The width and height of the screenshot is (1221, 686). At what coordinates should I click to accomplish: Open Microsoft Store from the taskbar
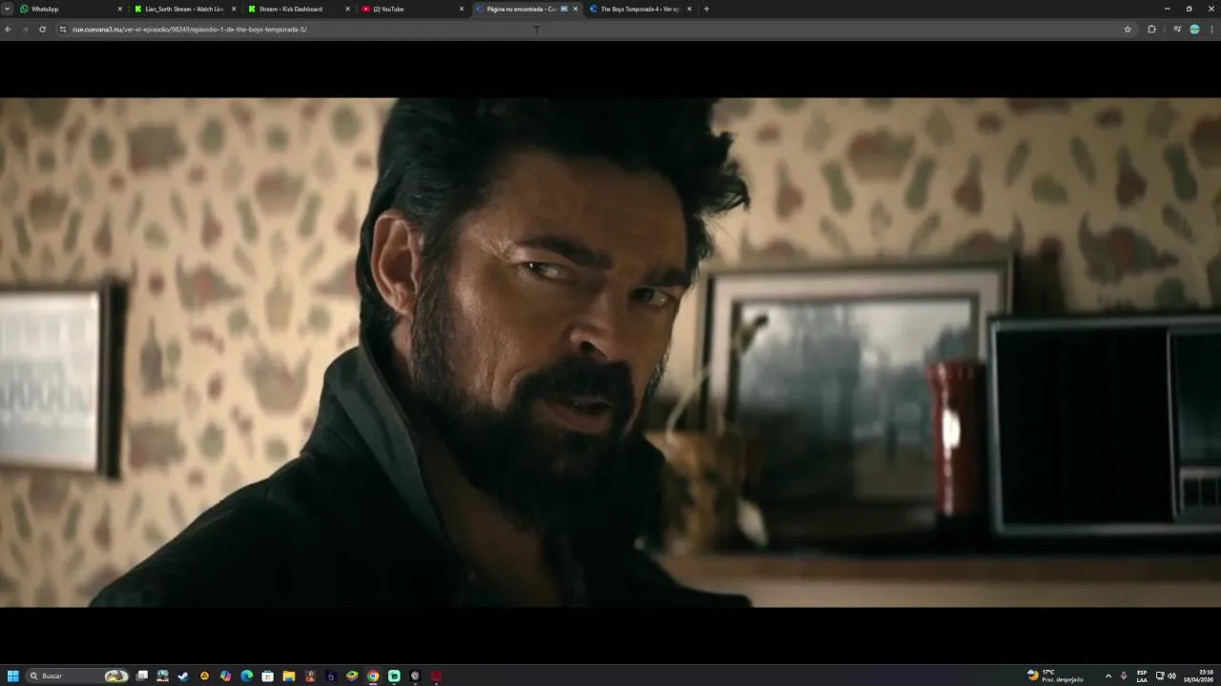coord(267,676)
